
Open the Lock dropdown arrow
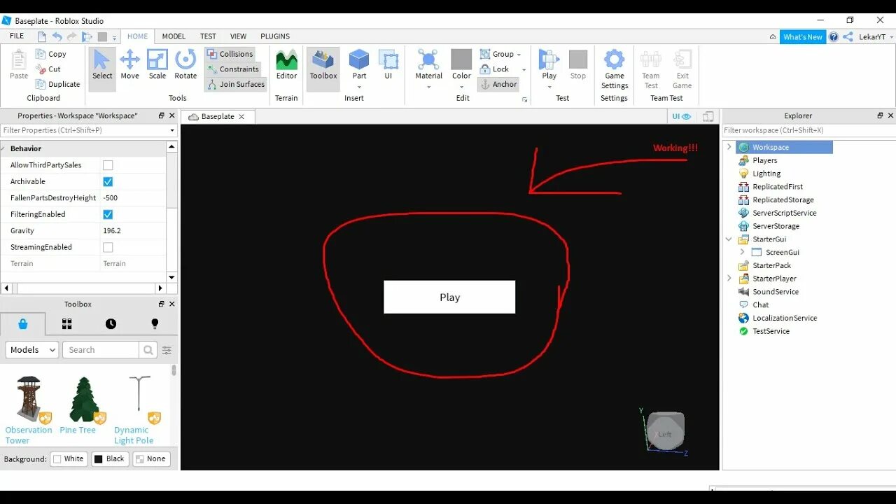tap(524, 69)
